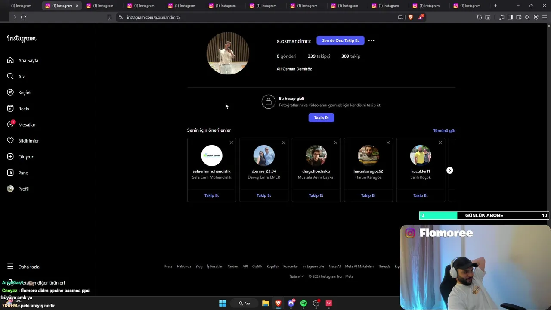Viewport: 551px width, 310px height.
Task: Click the Takip Et button under private notice
Action: (321, 118)
